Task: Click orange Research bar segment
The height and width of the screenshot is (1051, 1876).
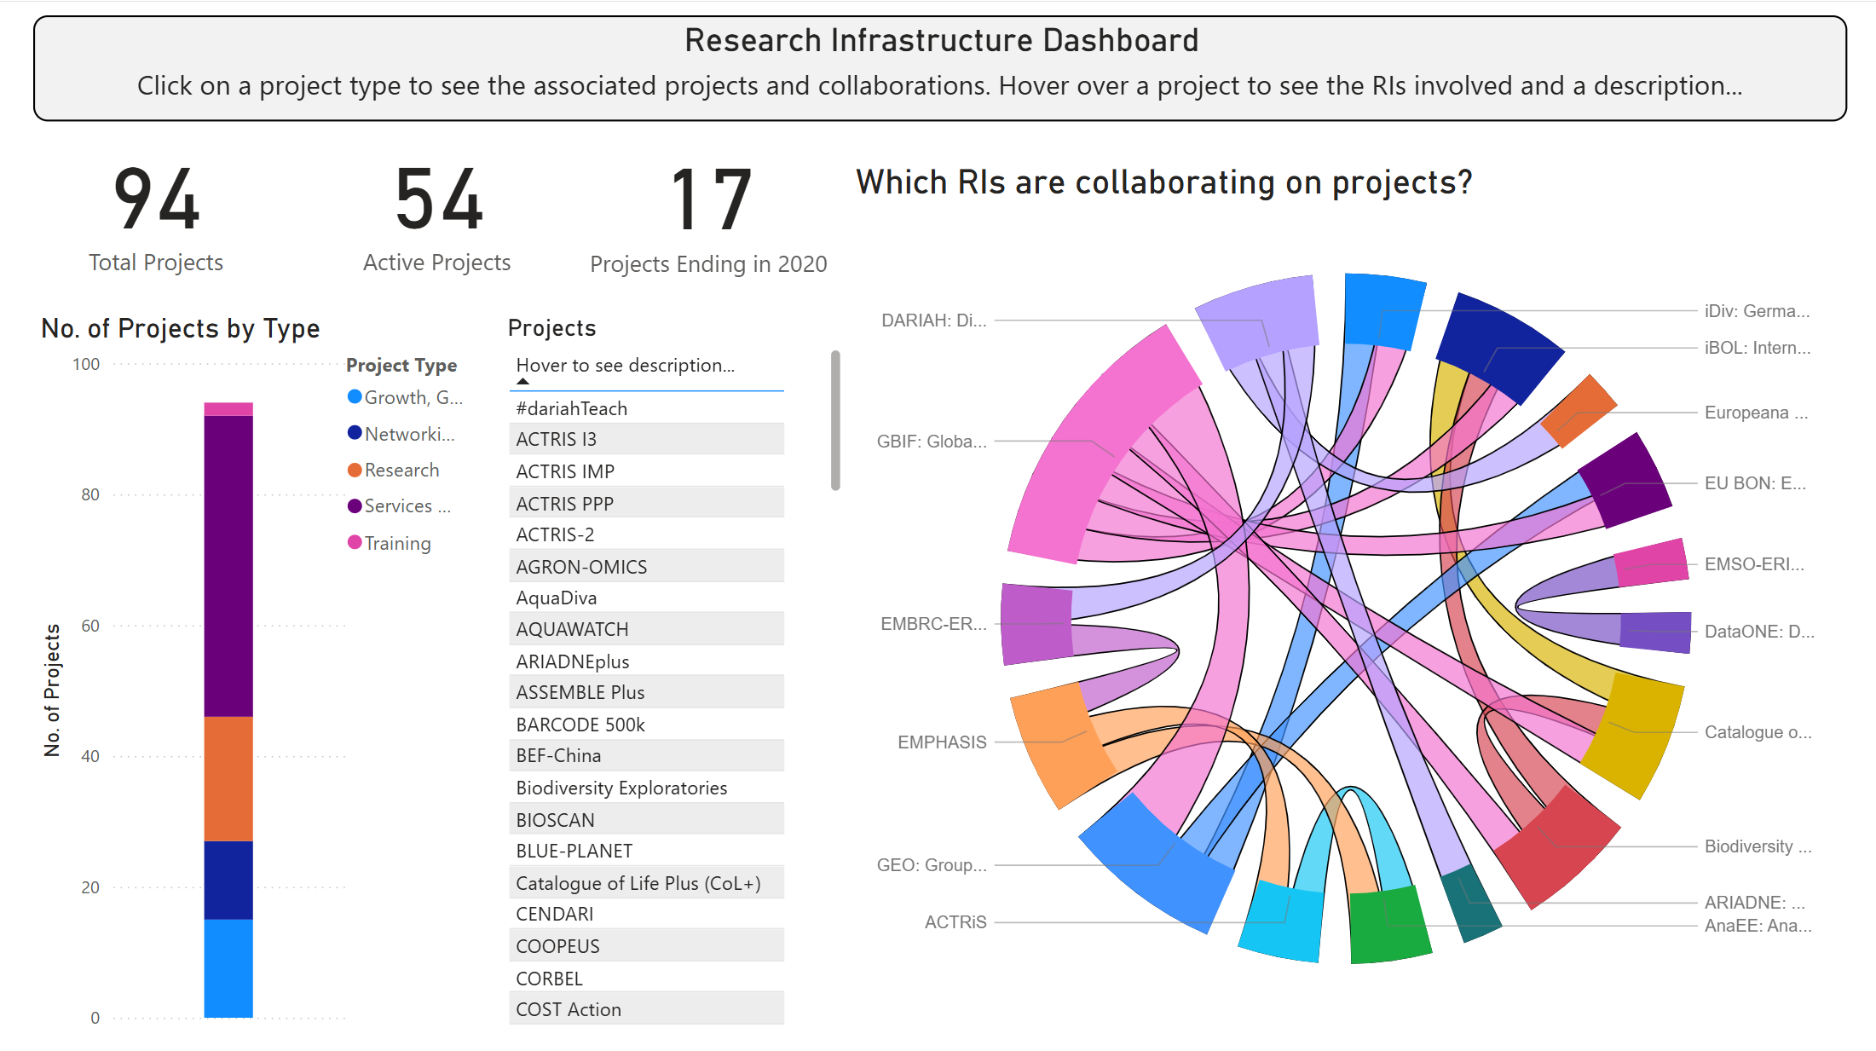Action: click(228, 779)
